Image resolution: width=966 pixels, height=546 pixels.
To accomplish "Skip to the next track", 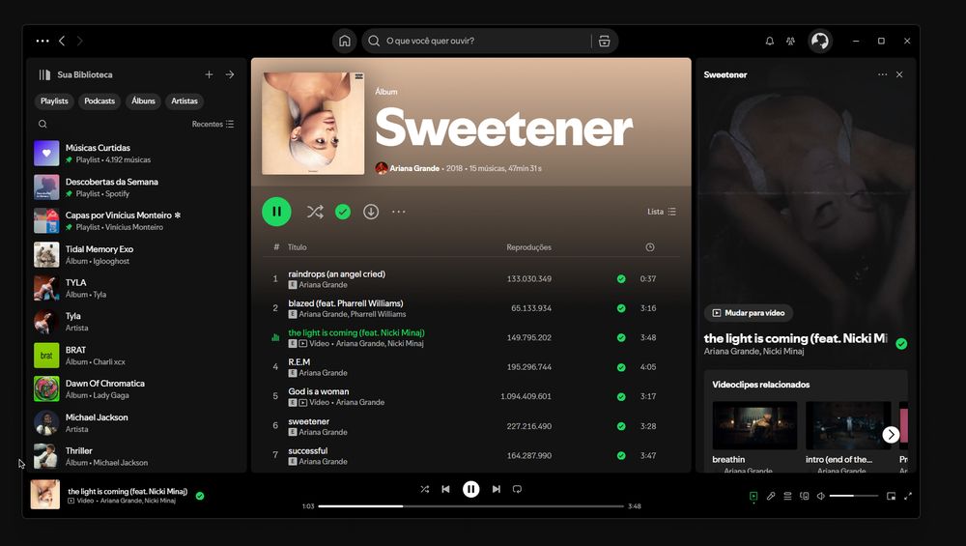I will 496,489.
